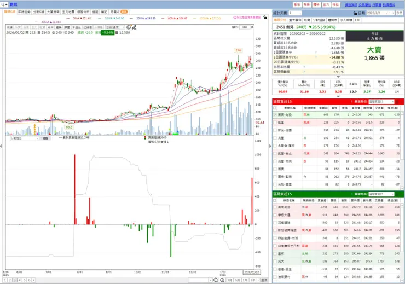Collapse right panel using divider arrow
This screenshot has width=405, height=284.
[x=270, y=146]
